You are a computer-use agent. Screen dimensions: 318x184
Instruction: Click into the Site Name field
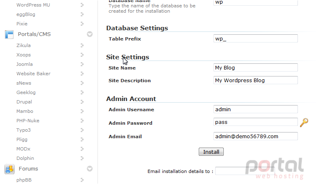tap(256, 67)
